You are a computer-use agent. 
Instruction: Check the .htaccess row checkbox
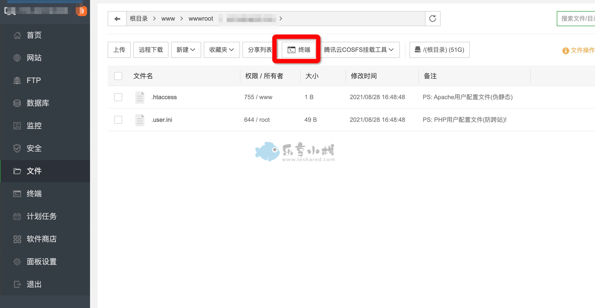[x=118, y=97]
